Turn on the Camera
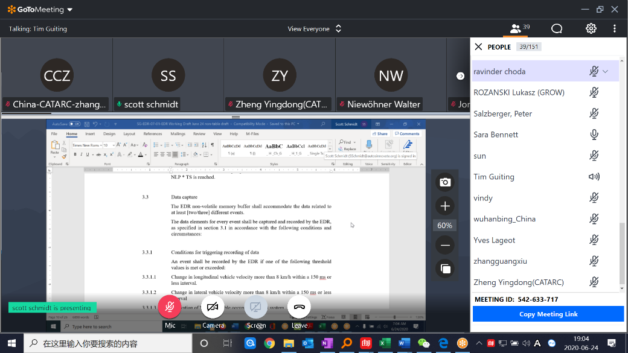 click(213, 307)
